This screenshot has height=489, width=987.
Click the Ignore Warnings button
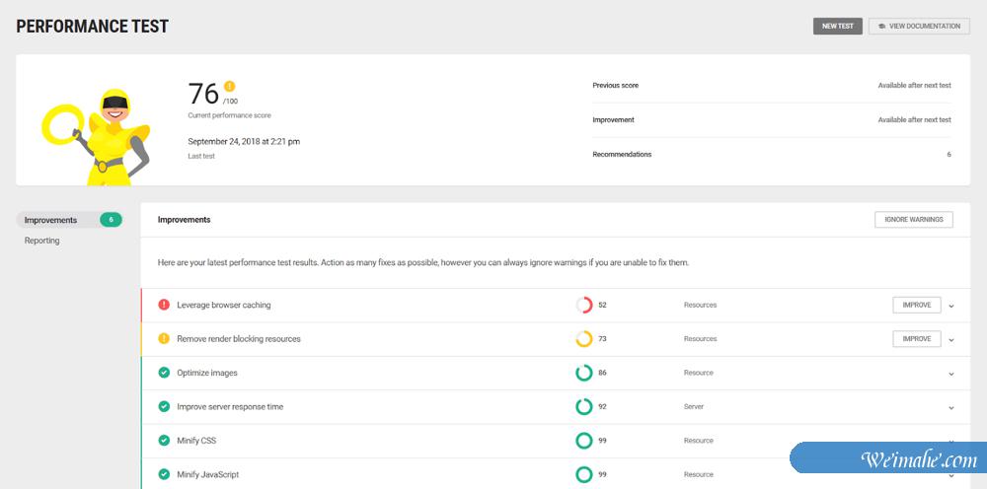pos(913,219)
